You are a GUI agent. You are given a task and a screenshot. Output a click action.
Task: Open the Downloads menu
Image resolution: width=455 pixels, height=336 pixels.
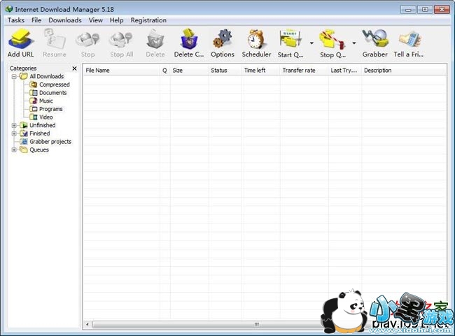(x=65, y=20)
